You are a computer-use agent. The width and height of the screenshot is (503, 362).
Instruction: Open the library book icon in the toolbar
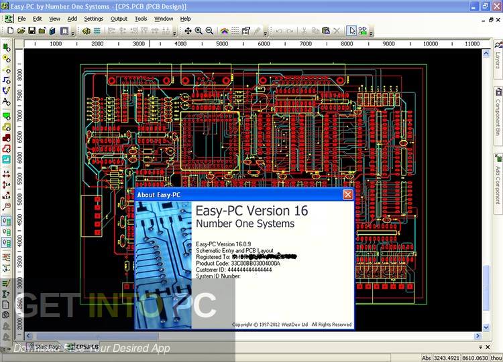[x=52, y=31]
